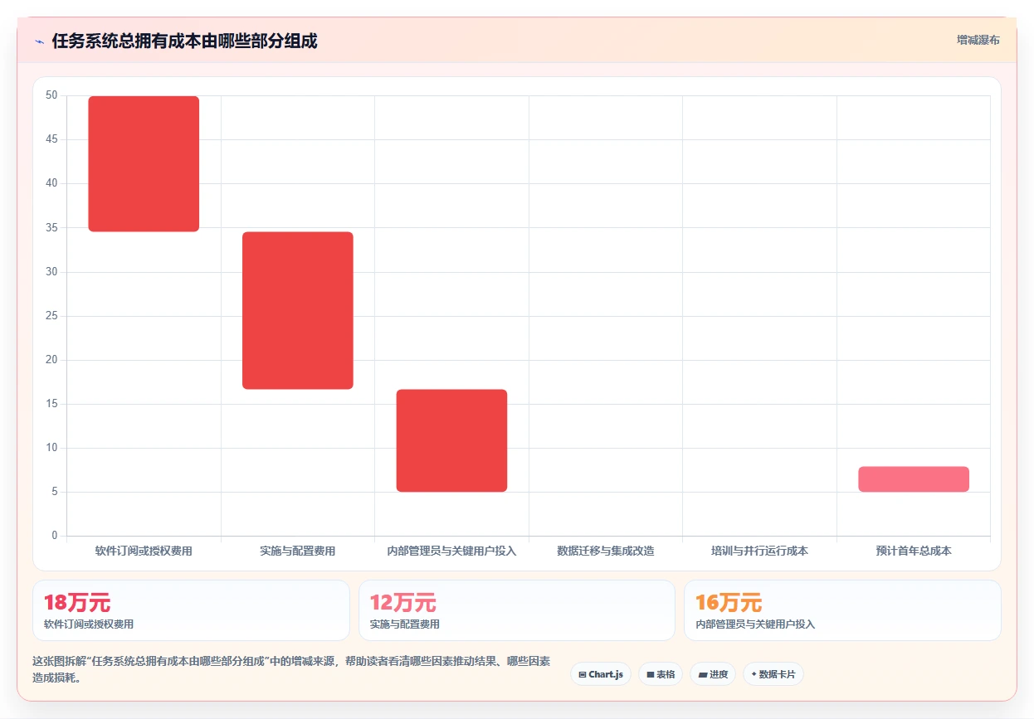1034x719 pixels.
Task: Click the 增减瀑布 label in the header
Action: click(978, 40)
